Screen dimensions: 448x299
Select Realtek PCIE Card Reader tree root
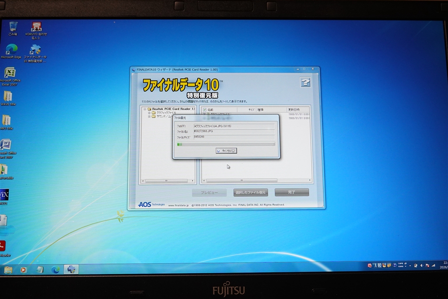click(x=173, y=109)
